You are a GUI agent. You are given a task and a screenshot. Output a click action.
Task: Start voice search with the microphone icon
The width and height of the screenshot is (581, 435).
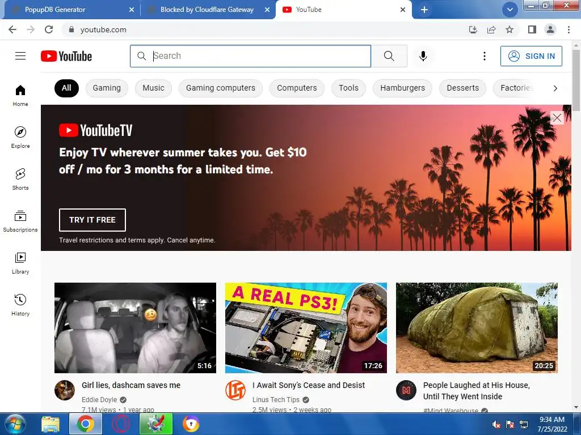click(423, 56)
